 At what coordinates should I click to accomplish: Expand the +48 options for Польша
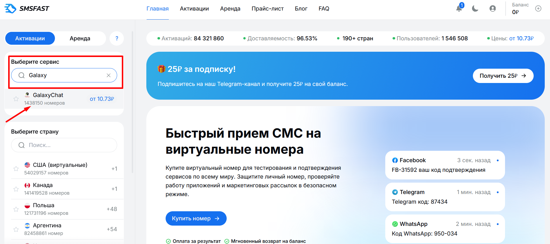pyautogui.click(x=112, y=209)
